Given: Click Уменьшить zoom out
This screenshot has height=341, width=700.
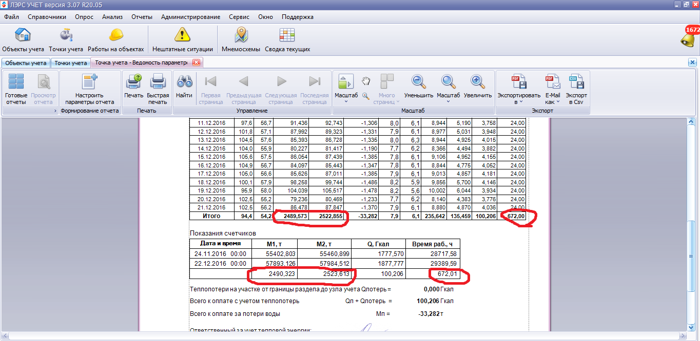Looking at the screenshot, I should click(x=418, y=86).
